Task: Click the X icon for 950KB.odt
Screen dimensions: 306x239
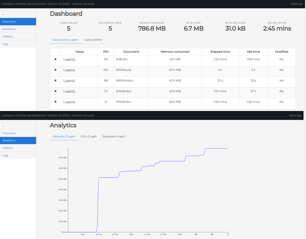Action: click(x=55, y=70)
